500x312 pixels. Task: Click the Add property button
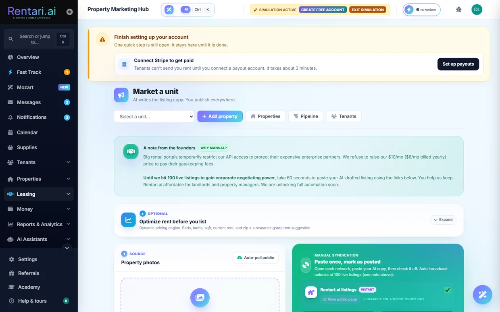220,116
